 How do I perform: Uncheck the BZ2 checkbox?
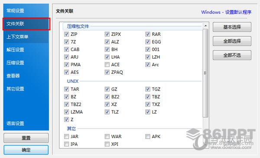(x=107, y=97)
